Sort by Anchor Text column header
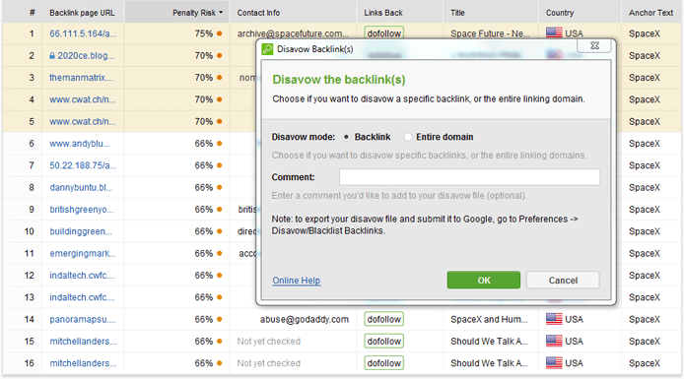684x379 pixels. [650, 13]
